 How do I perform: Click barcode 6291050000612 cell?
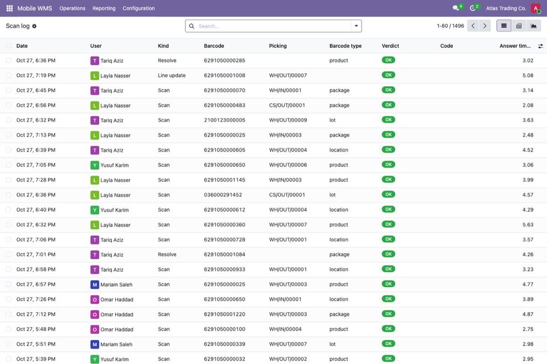point(225,210)
